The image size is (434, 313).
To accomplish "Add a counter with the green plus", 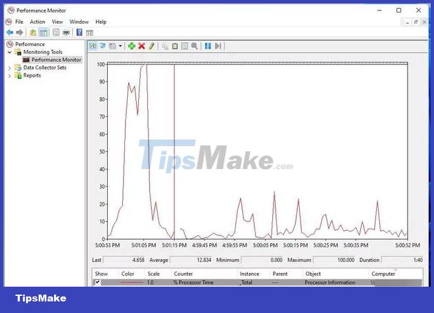I will 132,46.
